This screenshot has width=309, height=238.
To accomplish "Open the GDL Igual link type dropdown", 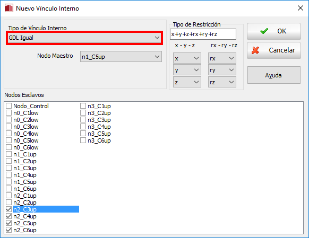I will [x=84, y=38].
